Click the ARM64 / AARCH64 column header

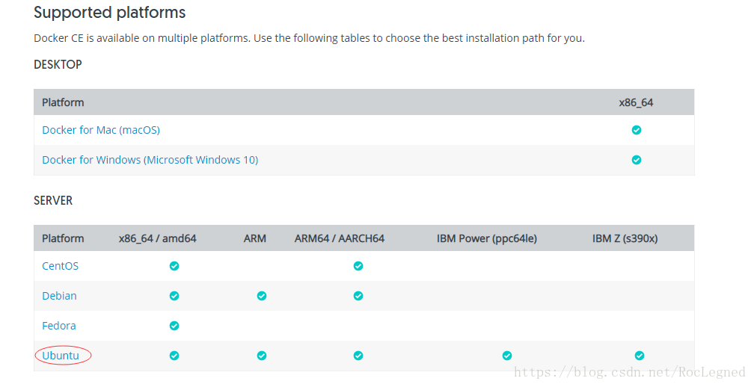coord(340,238)
